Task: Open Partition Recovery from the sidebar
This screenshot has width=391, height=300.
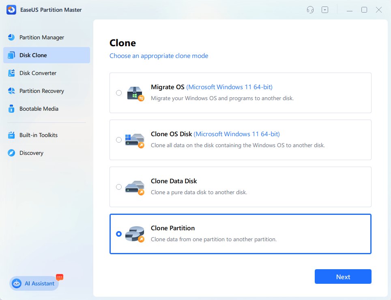Action: (x=47, y=91)
